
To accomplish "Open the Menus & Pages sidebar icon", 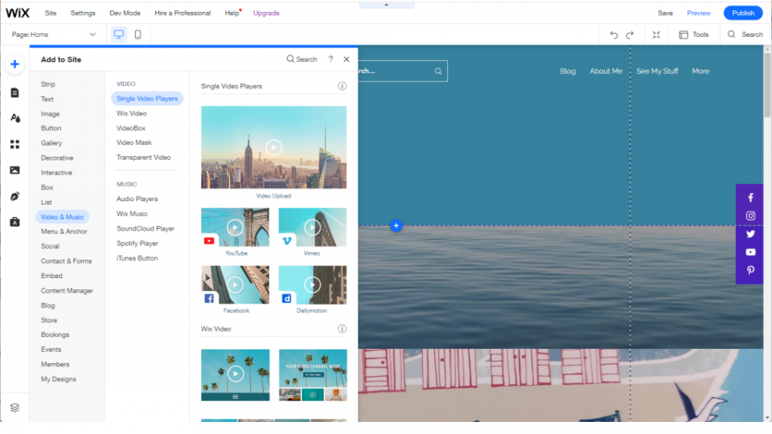I will (14, 92).
